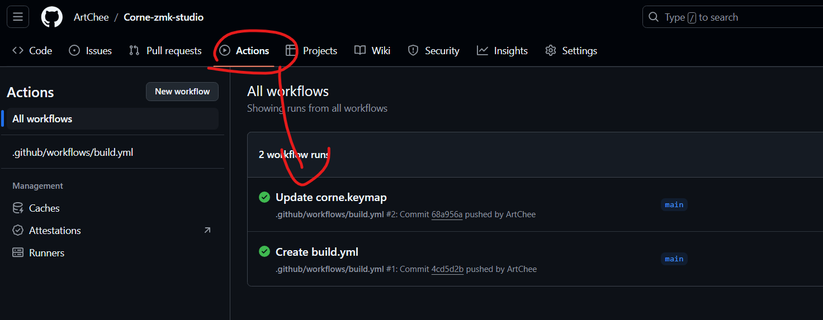Click success check icon for Update corne.keymap
The image size is (823, 320).
pyautogui.click(x=264, y=197)
